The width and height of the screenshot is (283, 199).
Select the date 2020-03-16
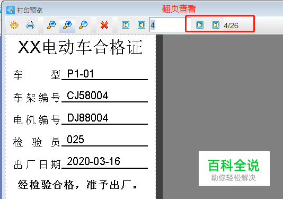click(93, 161)
